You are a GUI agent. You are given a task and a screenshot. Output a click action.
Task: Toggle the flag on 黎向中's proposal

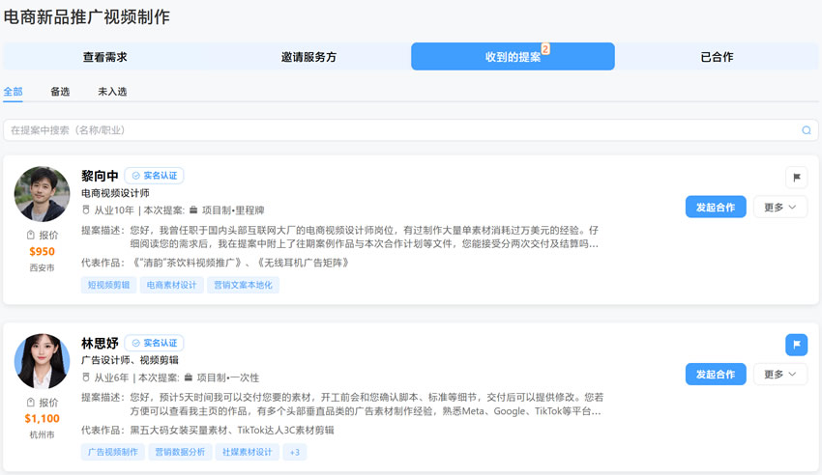pos(796,178)
